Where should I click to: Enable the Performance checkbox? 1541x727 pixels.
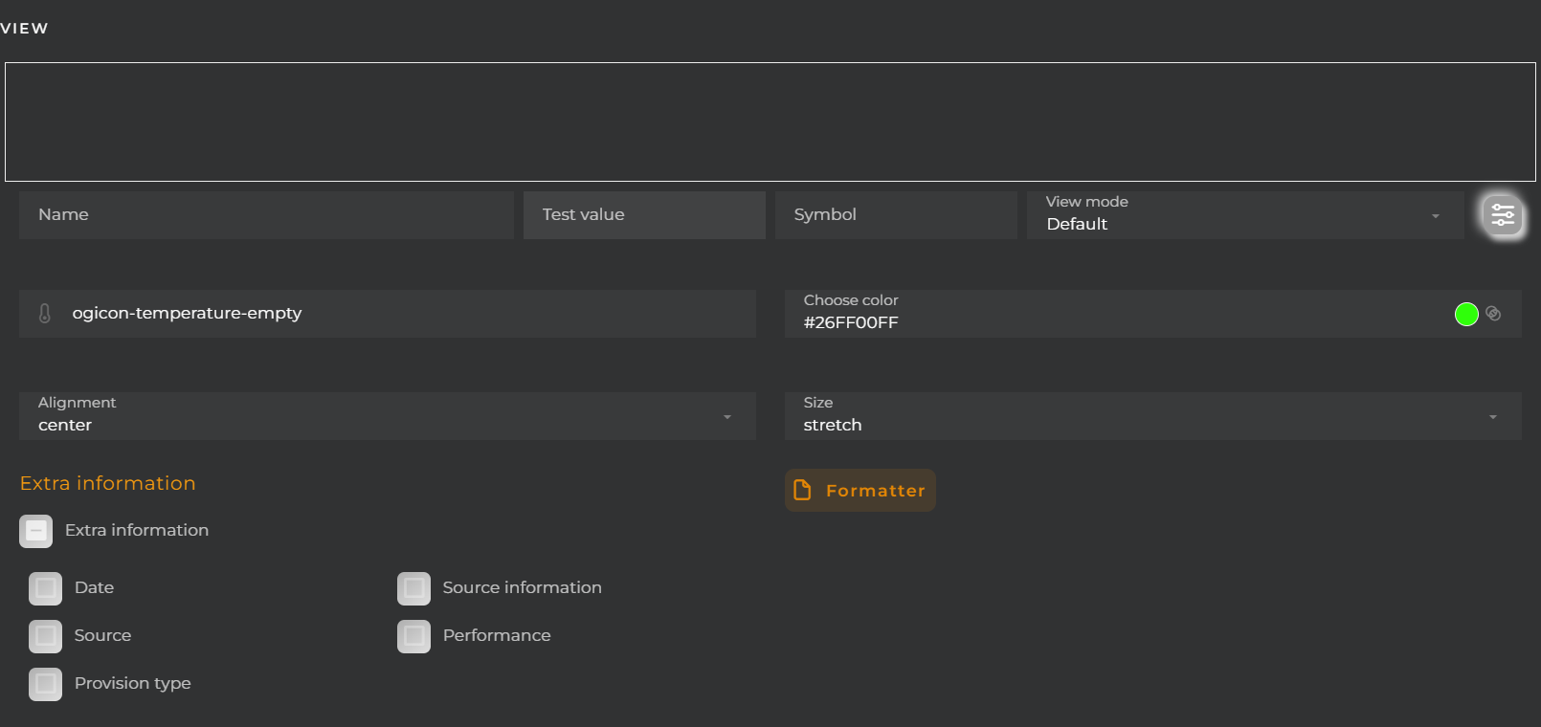[x=413, y=636]
